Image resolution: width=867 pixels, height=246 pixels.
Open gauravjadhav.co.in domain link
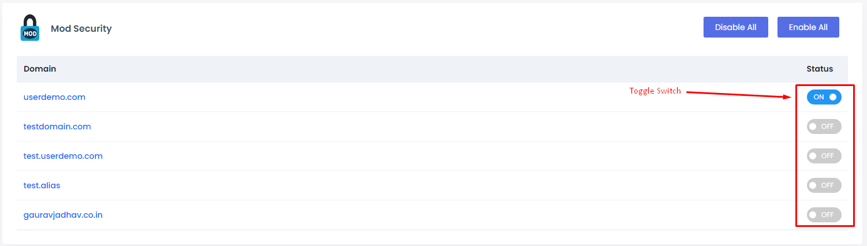(63, 215)
